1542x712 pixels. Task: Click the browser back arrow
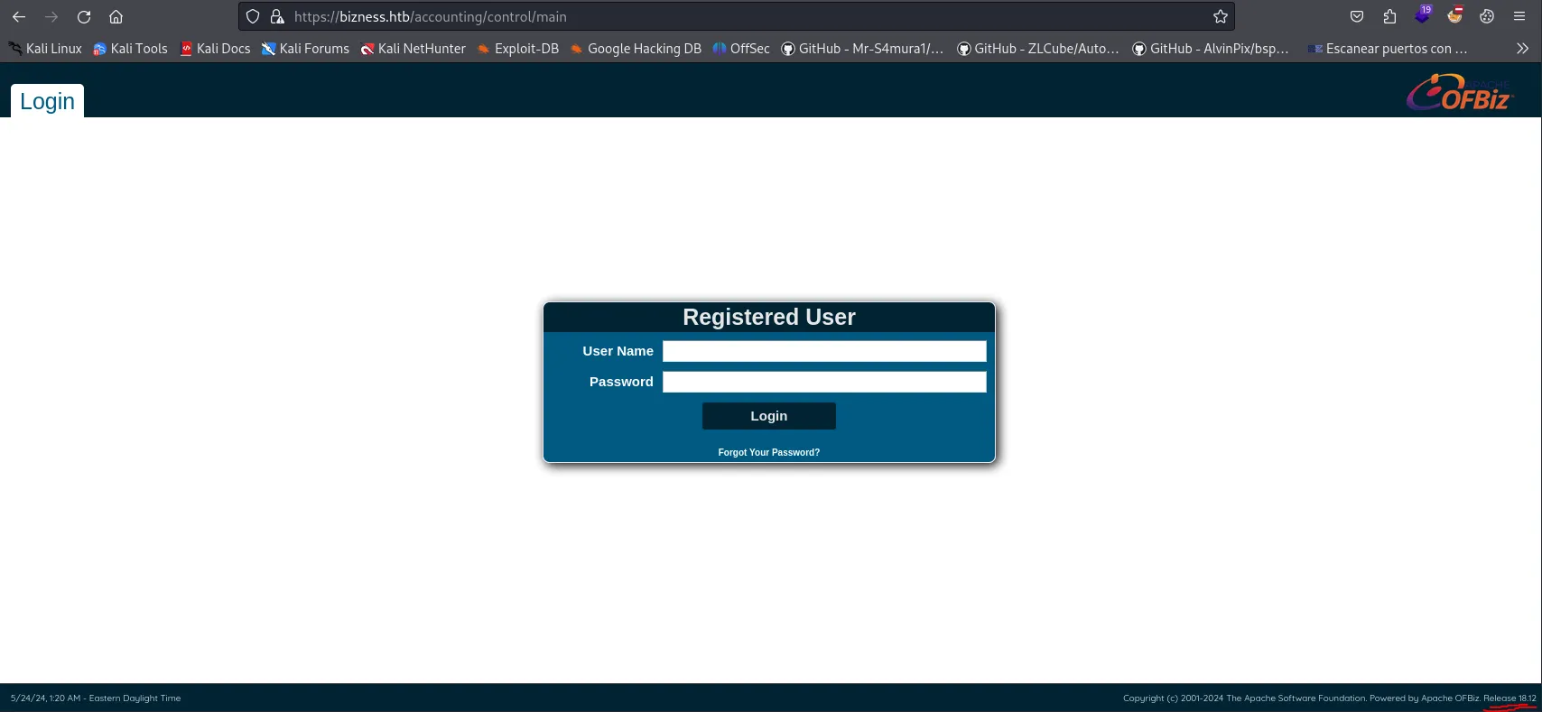coord(19,16)
